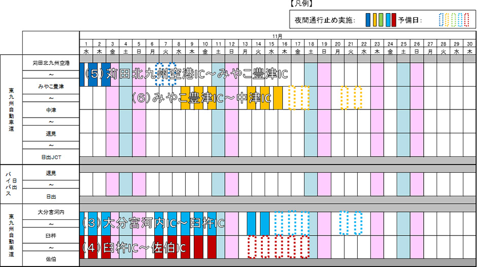Click the dotted green reserve-day legend swatch
This screenshot has height=267, width=477.
click(454, 20)
